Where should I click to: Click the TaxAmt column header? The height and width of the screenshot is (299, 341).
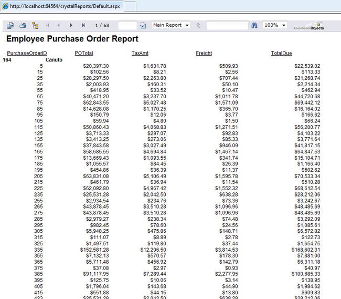(x=140, y=53)
